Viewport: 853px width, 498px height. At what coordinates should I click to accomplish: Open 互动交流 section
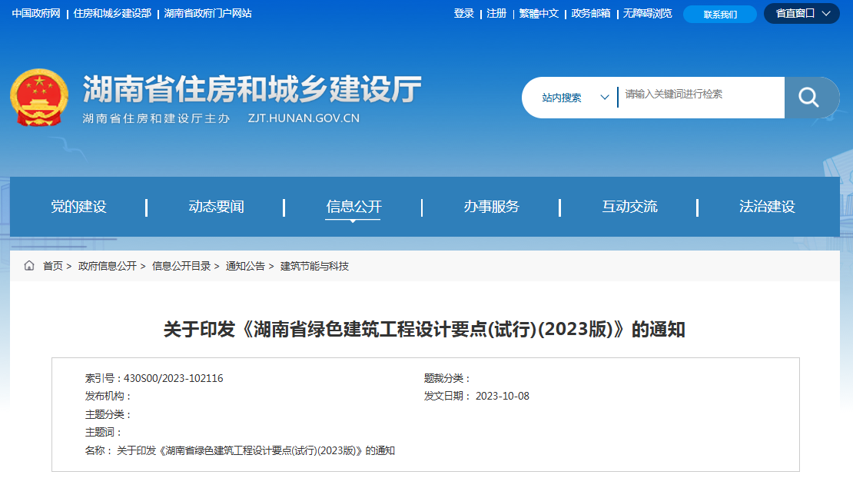(x=629, y=207)
